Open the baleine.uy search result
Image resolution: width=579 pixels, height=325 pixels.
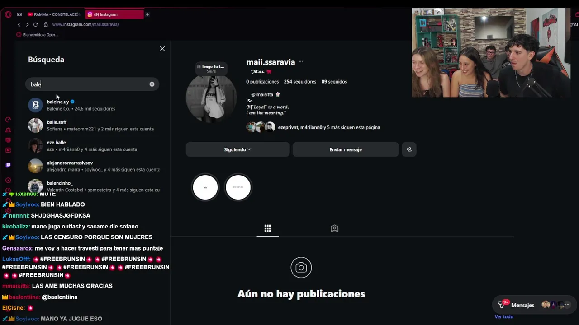point(93,105)
